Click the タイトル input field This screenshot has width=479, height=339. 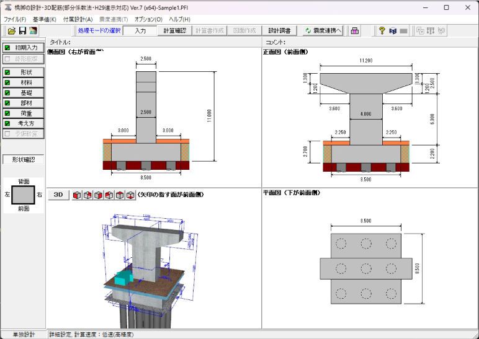(x=165, y=42)
